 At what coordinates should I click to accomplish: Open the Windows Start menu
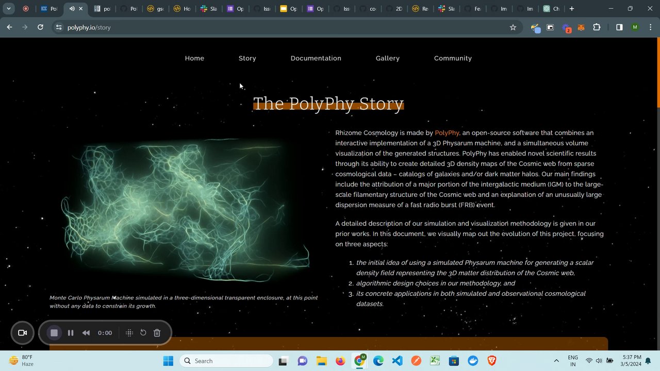tap(168, 361)
